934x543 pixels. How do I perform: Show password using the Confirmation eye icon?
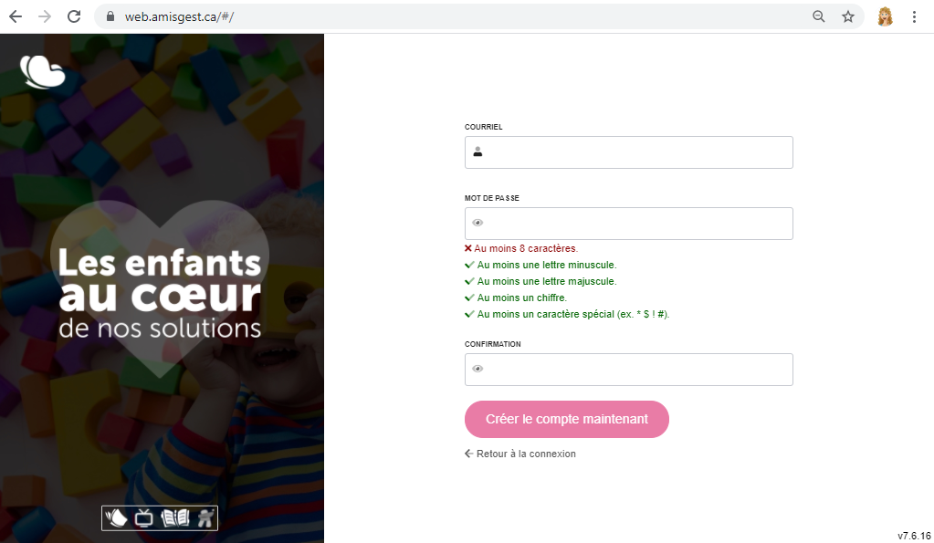click(x=477, y=369)
